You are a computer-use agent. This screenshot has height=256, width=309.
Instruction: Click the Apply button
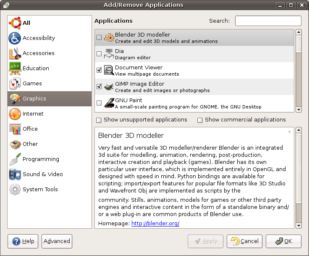coord(206,241)
